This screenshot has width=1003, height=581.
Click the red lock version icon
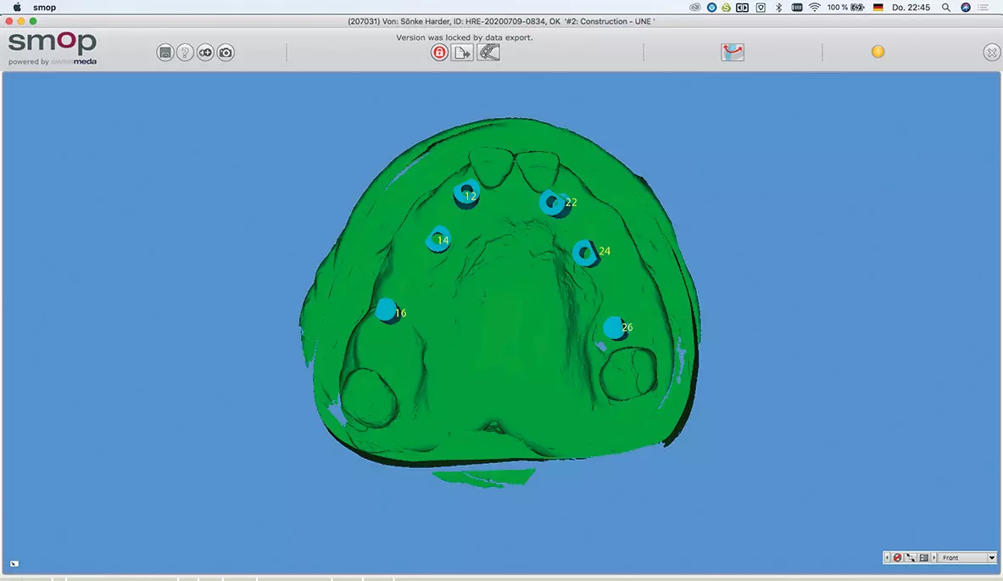click(x=439, y=53)
